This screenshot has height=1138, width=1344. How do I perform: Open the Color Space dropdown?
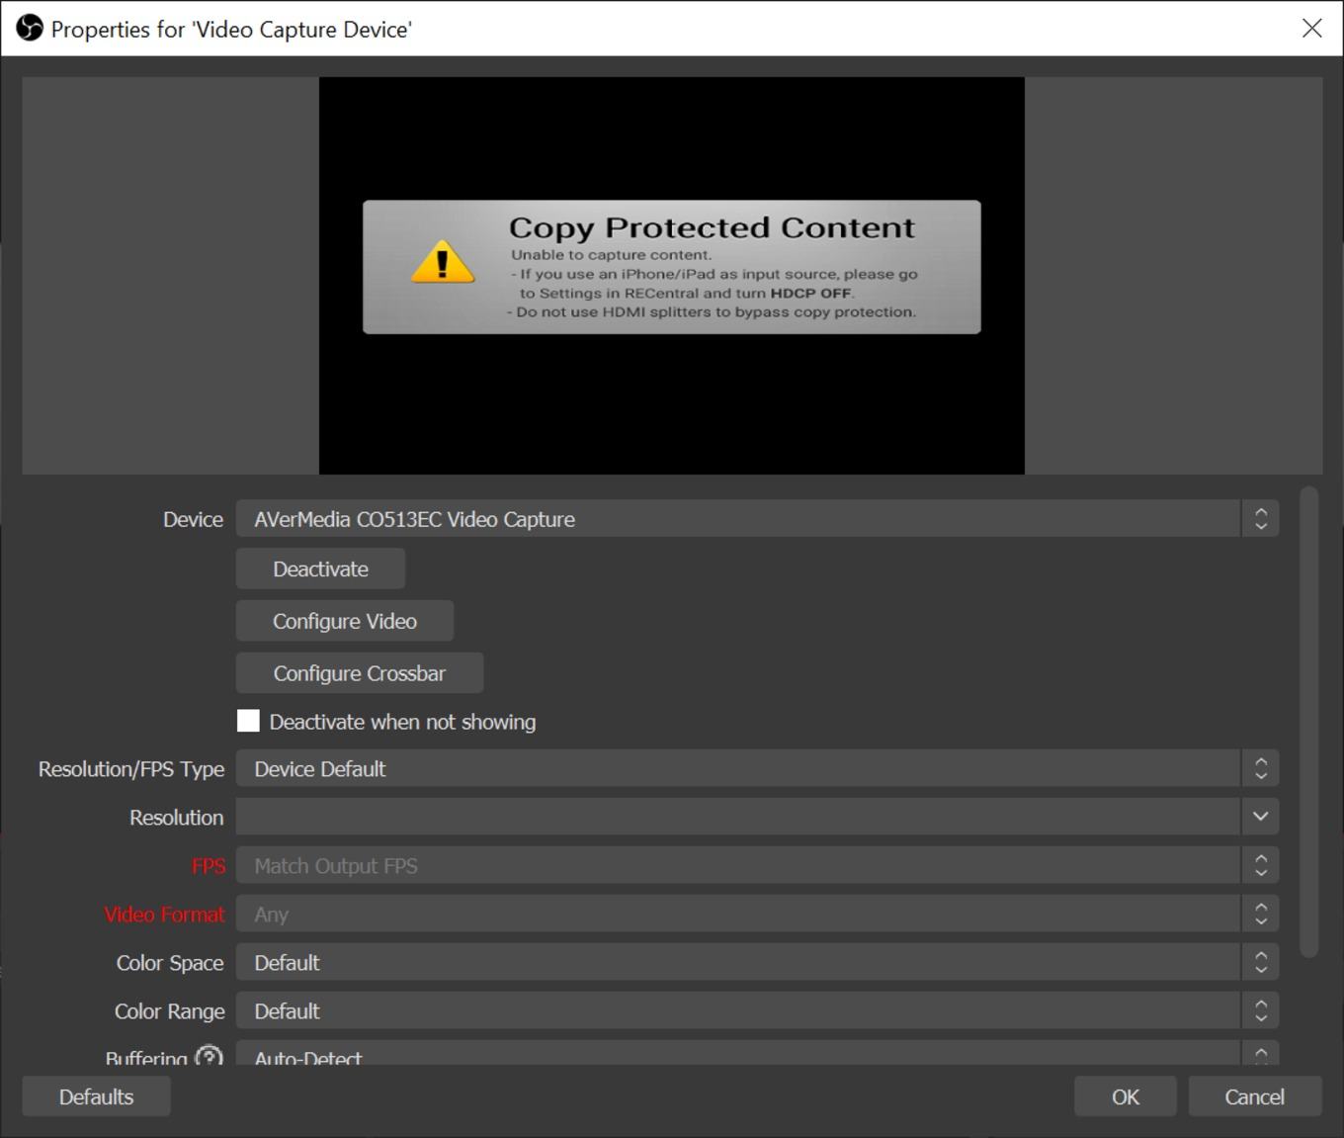[x=757, y=962]
